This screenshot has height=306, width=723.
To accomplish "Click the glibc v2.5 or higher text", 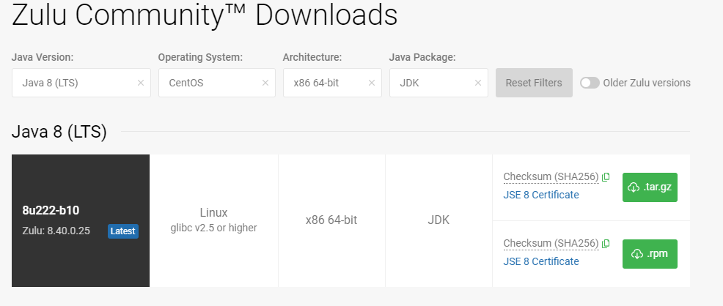I will [213, 228].
